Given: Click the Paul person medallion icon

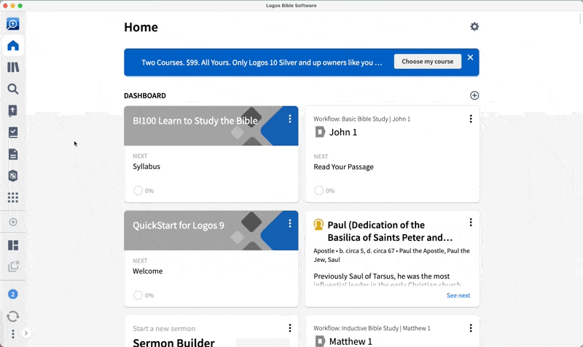Looking at the screenshot, I should [x=318, y=225].
